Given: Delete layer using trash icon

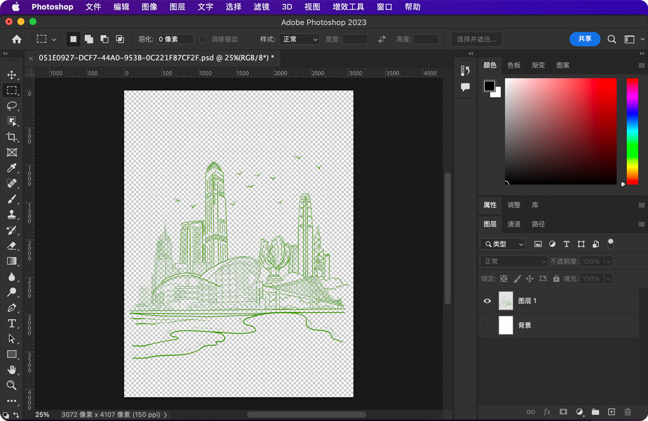Looking at the screenshot, I should click(x=627, y=412).
